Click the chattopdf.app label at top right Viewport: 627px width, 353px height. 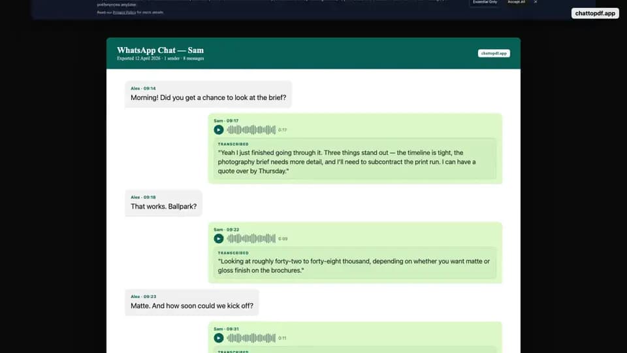point(595,13)
